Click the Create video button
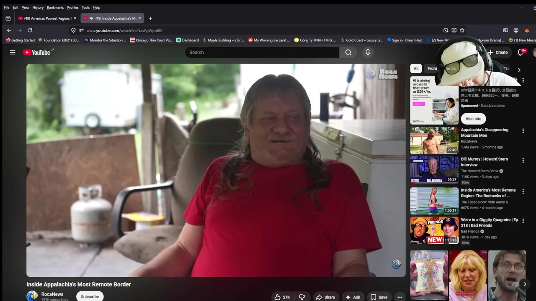Screen dimensions: 536x301 coord(498,52)
